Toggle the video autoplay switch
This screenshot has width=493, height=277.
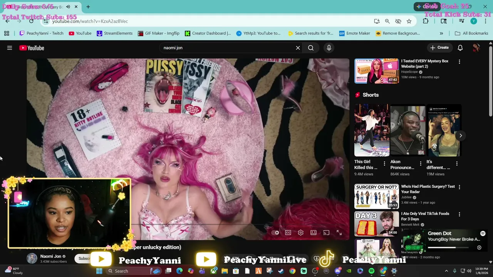point(275,232)
